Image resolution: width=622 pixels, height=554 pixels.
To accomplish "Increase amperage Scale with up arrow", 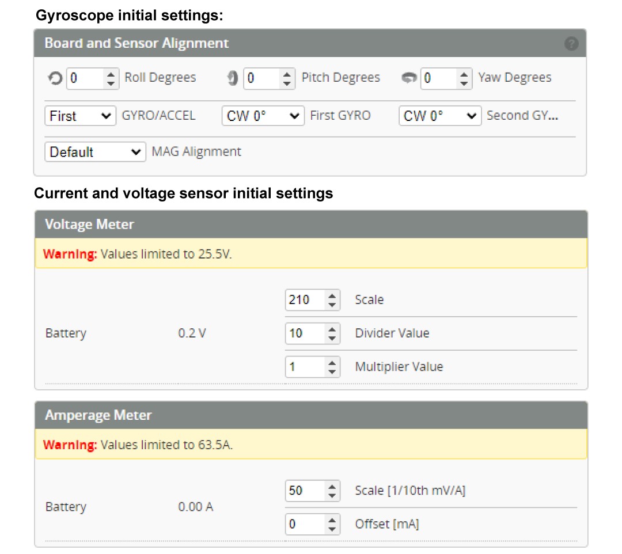I will coord(332,486).
